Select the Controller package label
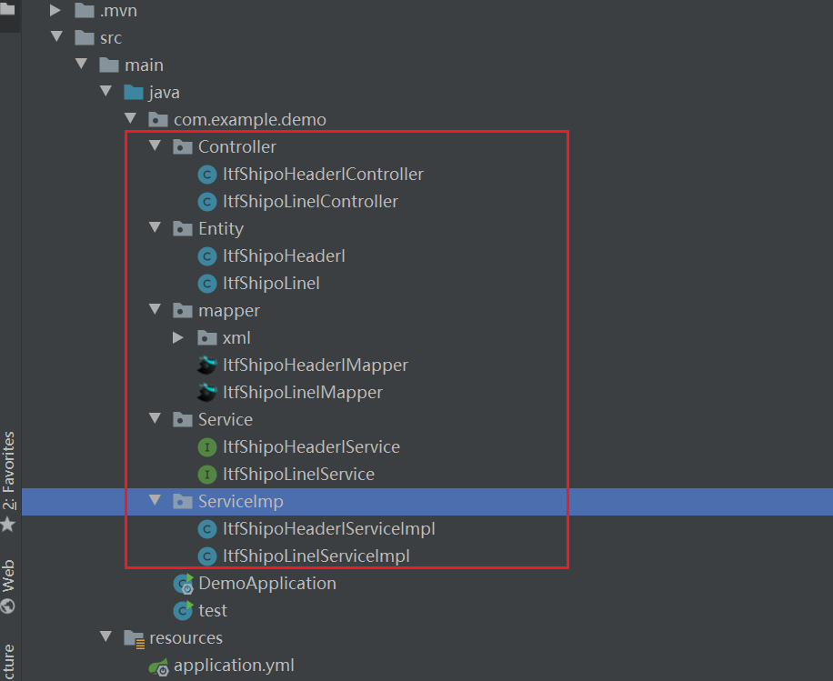 [237, 146]
